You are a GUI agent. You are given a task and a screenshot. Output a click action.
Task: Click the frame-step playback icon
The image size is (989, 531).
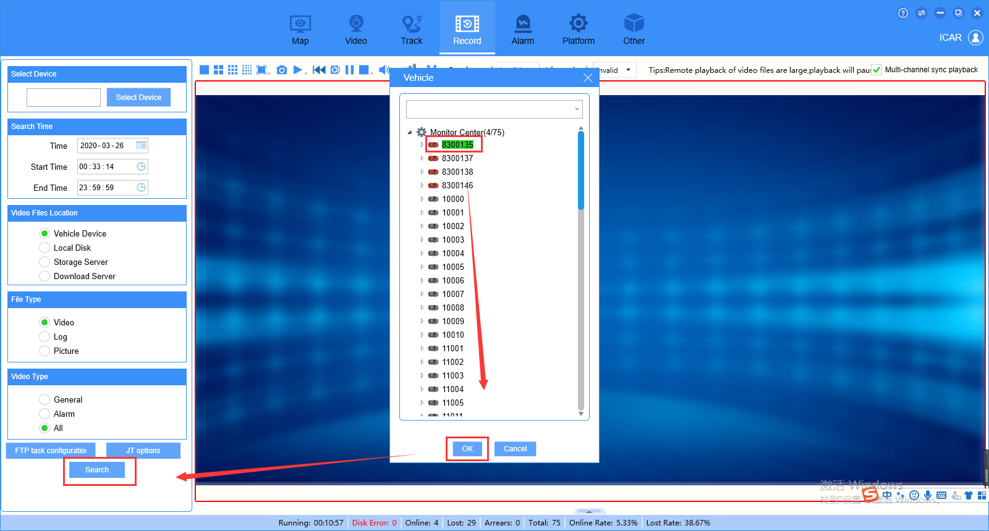(x=335, y=70)
